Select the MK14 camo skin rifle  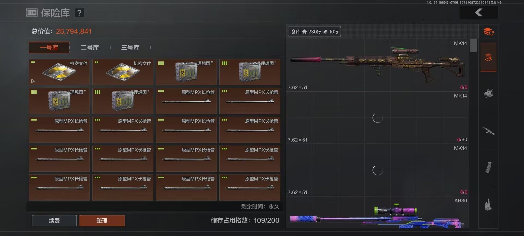tap(377, 65)
